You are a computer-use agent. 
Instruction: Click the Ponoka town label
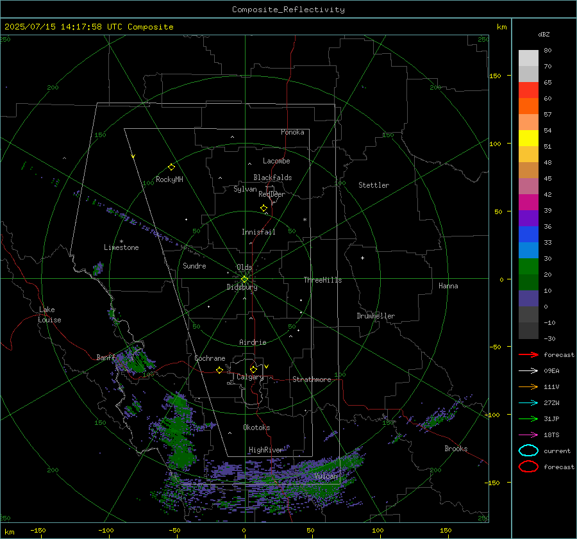[x=292, y=132]
